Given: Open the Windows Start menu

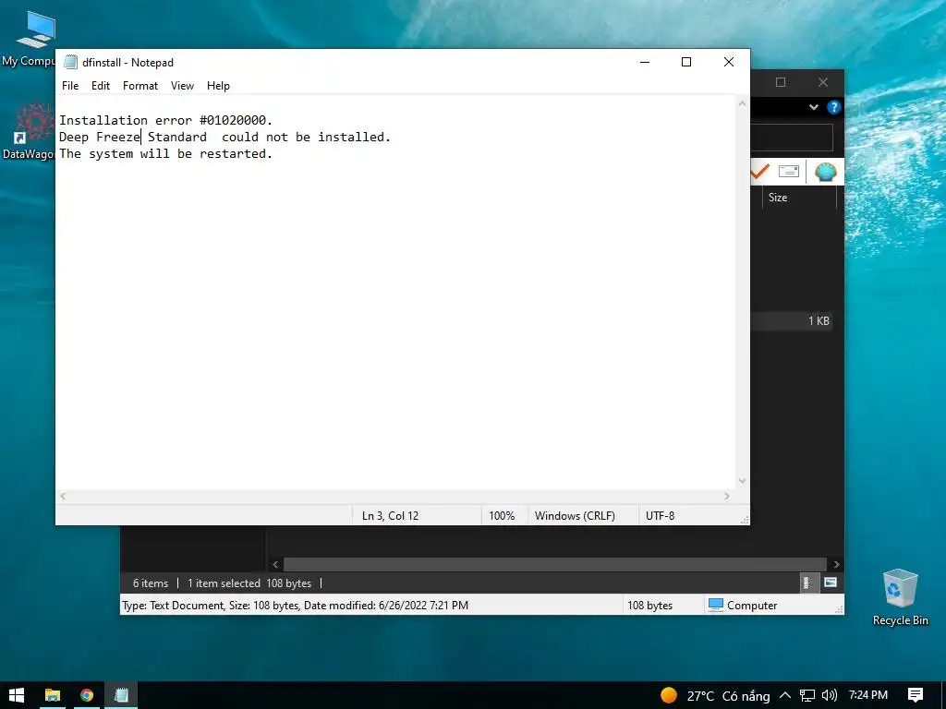Looking at the screenshot, I should pyautogui.click(x=17, y=695).
